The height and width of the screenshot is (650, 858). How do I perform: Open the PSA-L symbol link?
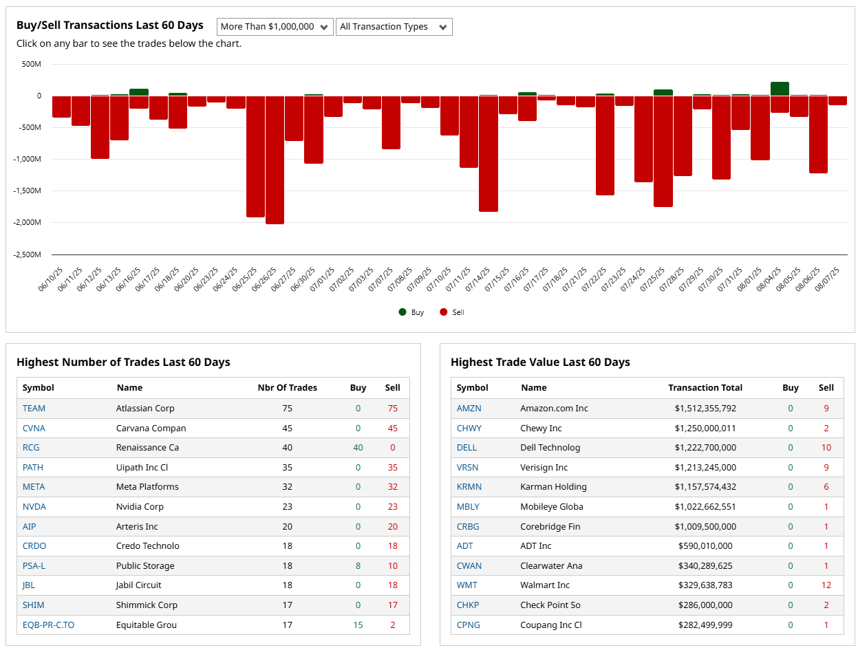click(34, 566)
